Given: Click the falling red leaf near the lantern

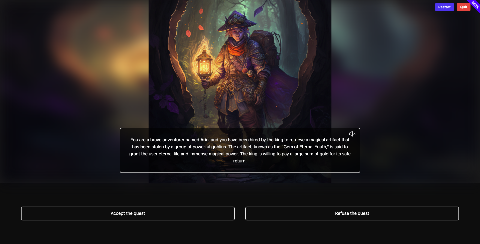Looking at the screenshot, I should 188,33.
